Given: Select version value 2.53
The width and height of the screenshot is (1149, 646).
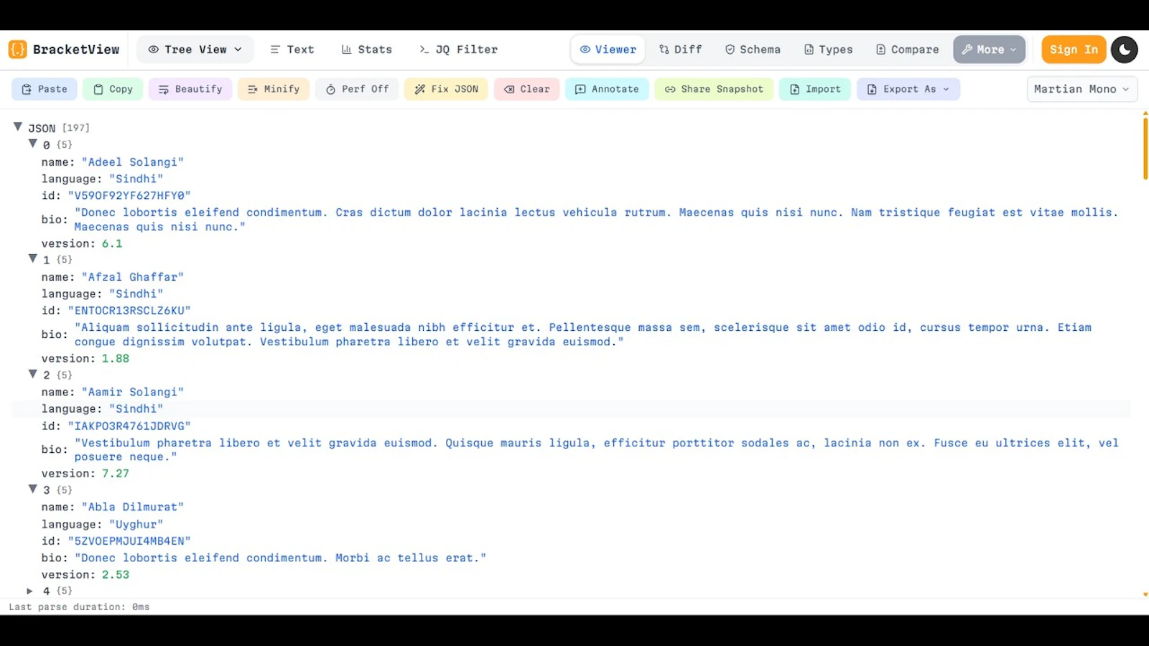Looking at the screenshot, I should [x=116, y=575].
